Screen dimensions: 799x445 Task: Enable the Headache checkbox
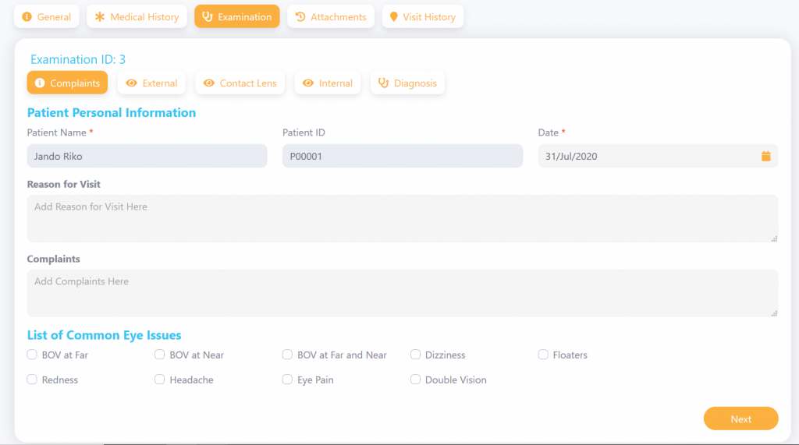pos(159,380)
